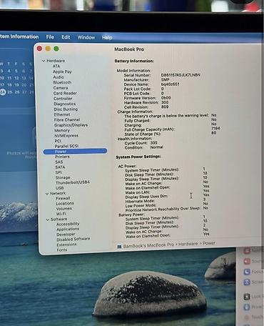264x326 pixels.
Task: Click the computer icon in path bar
Action: [119, 247]
